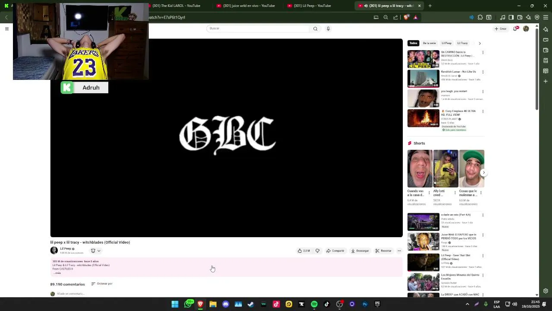This screenshot has width=552, height=311.
Task: Click the Descargar download button
Action: pos(360,251)
